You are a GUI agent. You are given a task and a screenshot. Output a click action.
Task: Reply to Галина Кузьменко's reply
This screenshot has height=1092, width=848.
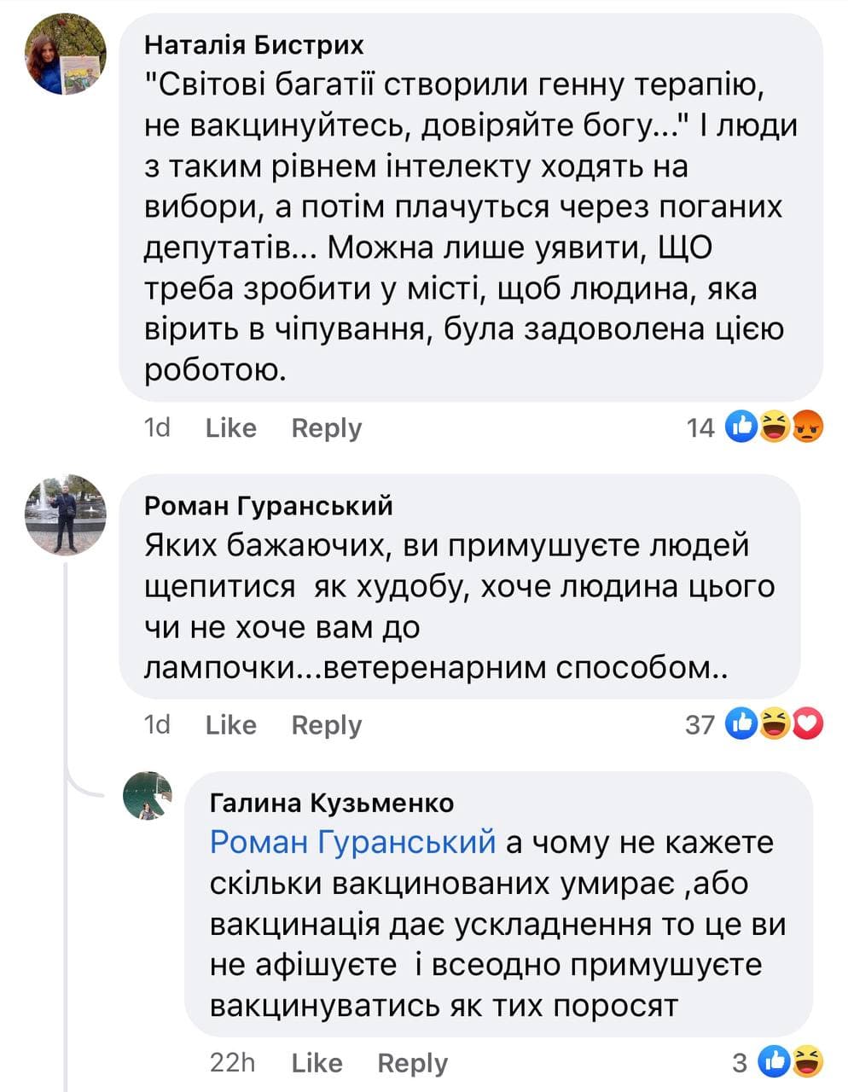(x=412, y=1063)
